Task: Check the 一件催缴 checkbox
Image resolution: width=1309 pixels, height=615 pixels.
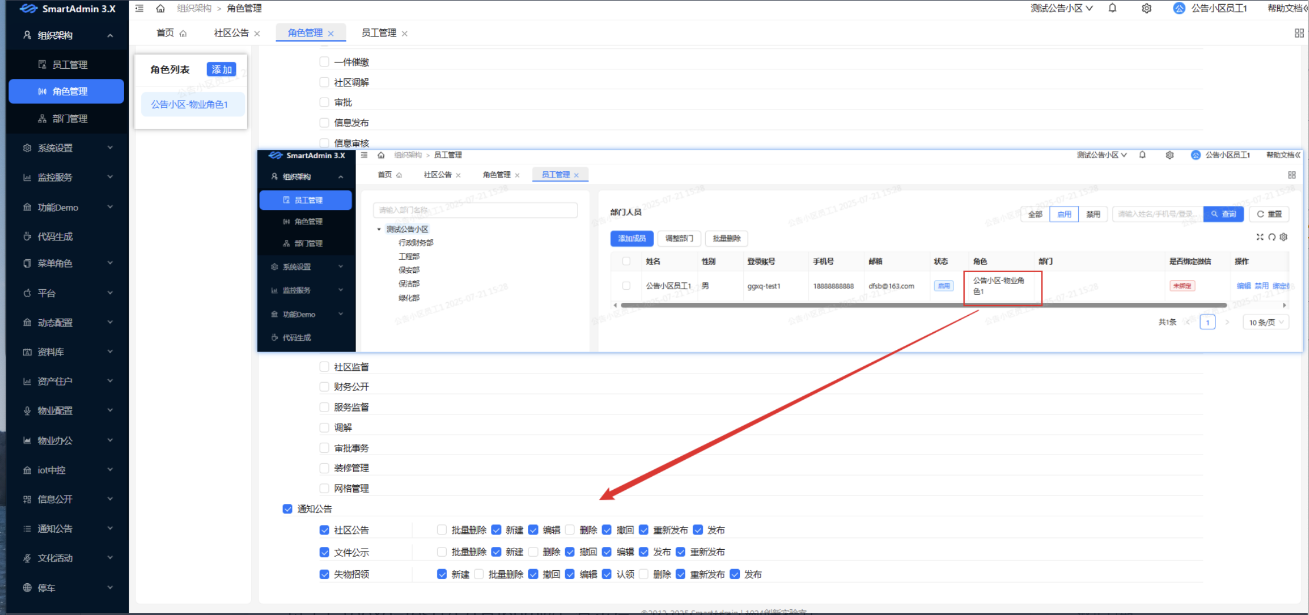Action: point(324,62)
